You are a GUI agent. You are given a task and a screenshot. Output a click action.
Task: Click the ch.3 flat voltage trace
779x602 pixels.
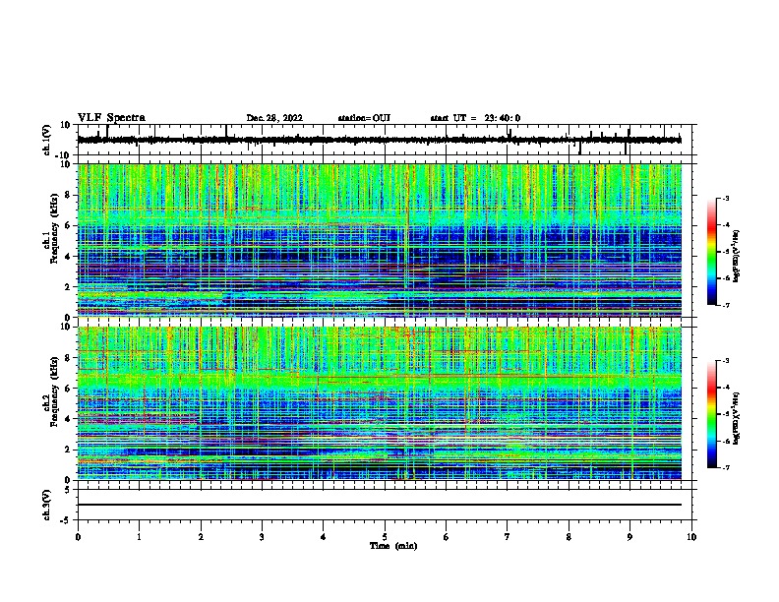(x=380, y=505)
